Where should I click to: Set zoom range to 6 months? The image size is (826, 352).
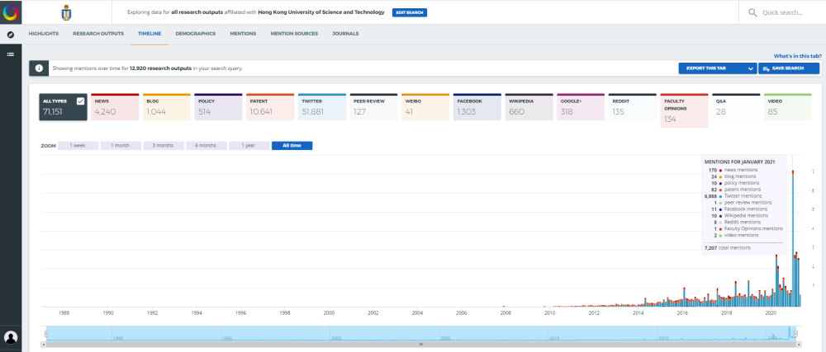click(206, 146)
